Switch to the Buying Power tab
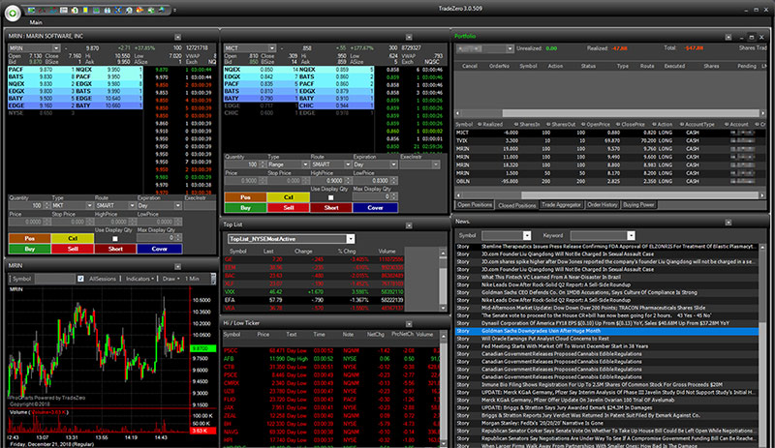This screenshot has width=775, height=448. point(638,204)
